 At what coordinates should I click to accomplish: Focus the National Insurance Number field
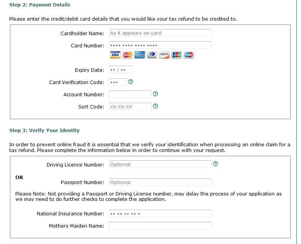click(x=160, y=214)
